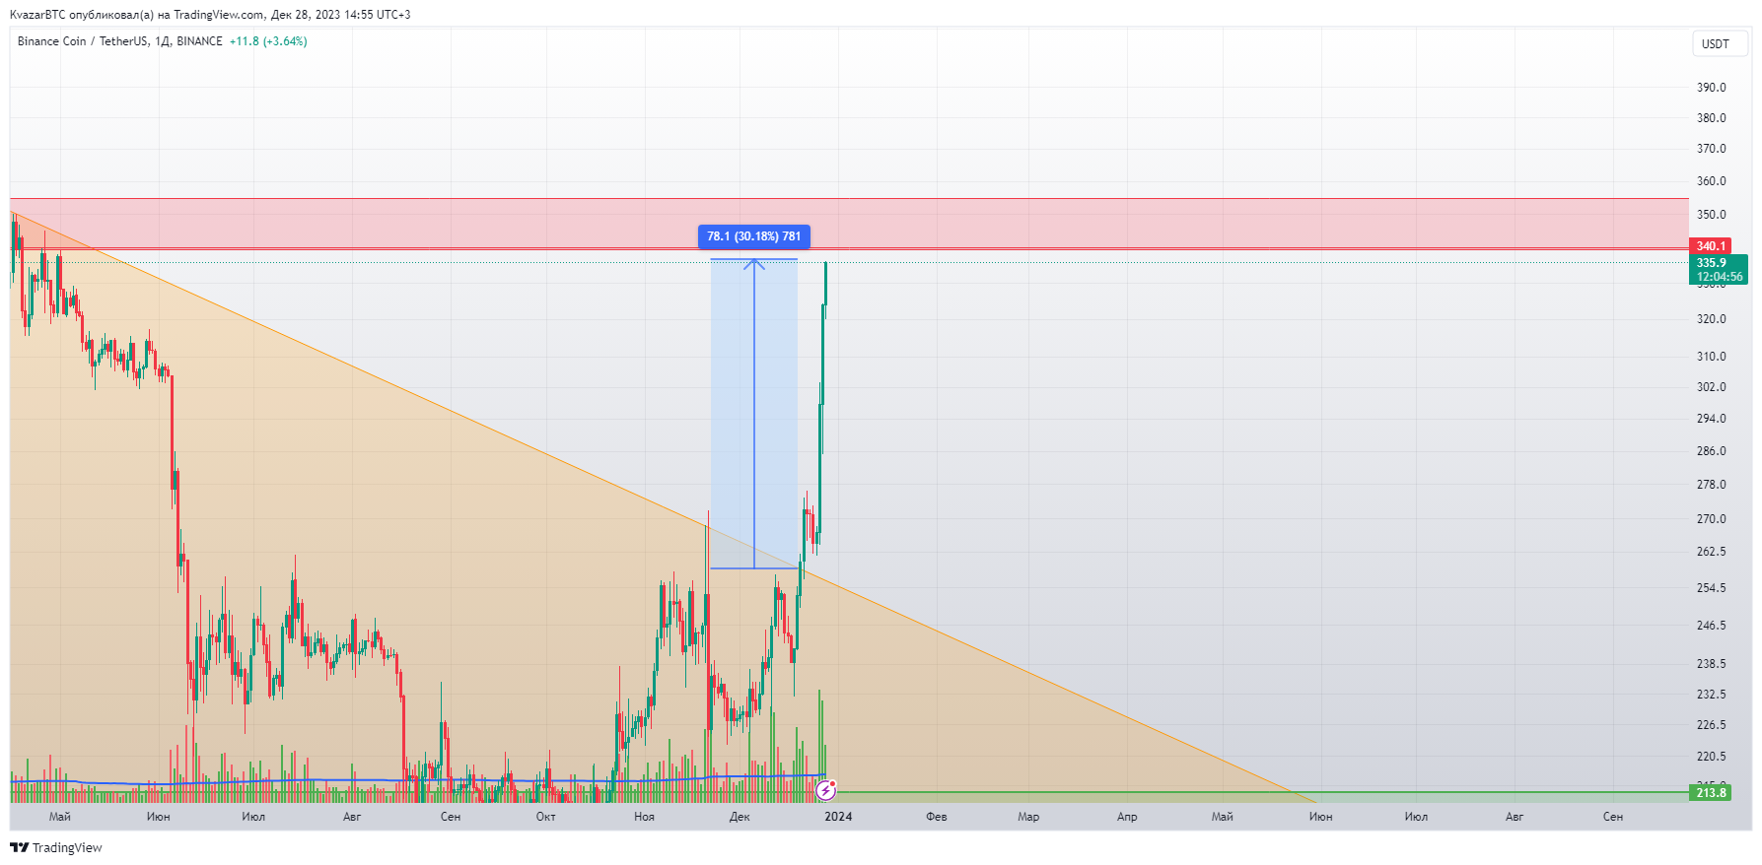This screenshot has width=1762, height=865.
Task: Click the 310.0 price axis label
Action: [x=1712, y=357]
